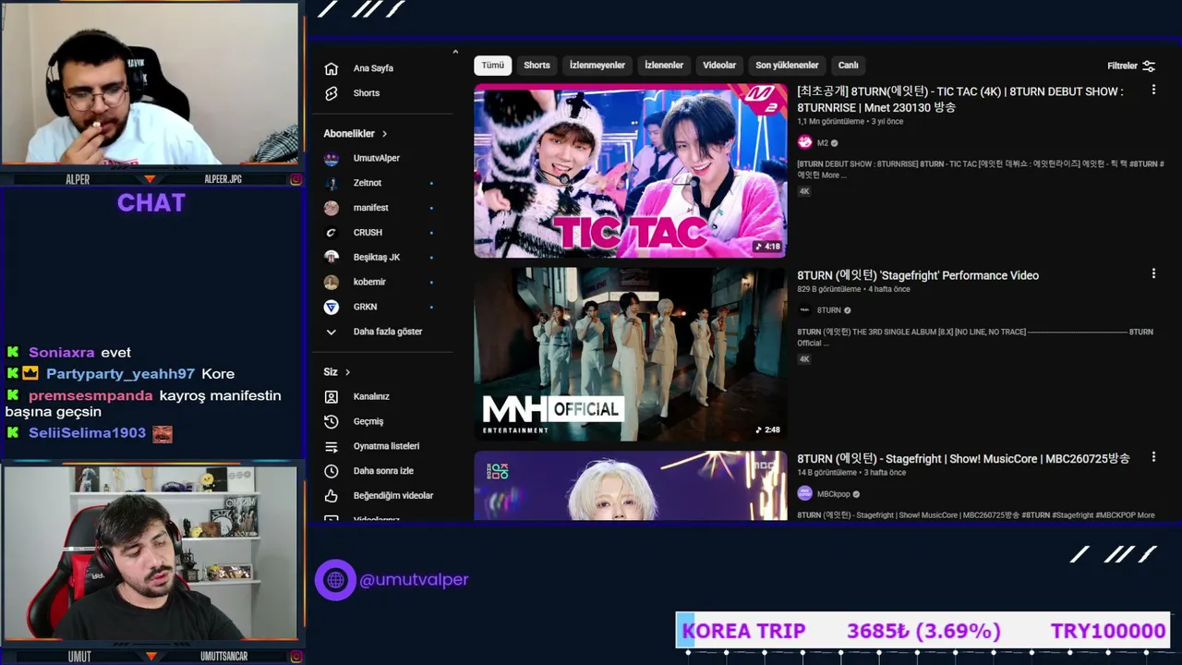Click the 4K badge under Stagefright Performance description
This screenshot has width=1182, height=665.
(x=804, y=359)
